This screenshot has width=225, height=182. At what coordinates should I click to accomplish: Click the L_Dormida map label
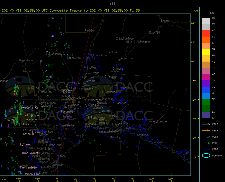tap(156, 142)
